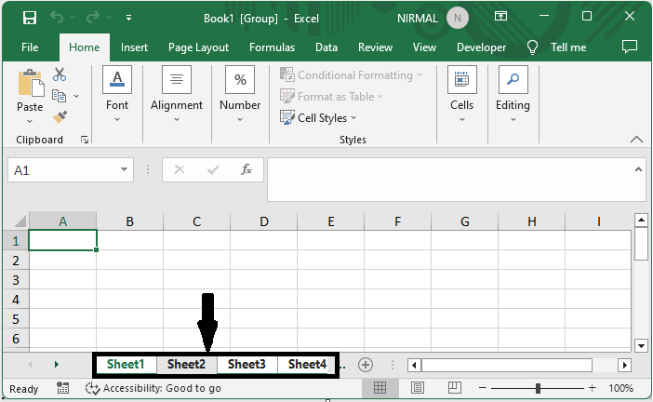Confirm entry with the checkmark icon
653x402 pixels.
[213, 169]
